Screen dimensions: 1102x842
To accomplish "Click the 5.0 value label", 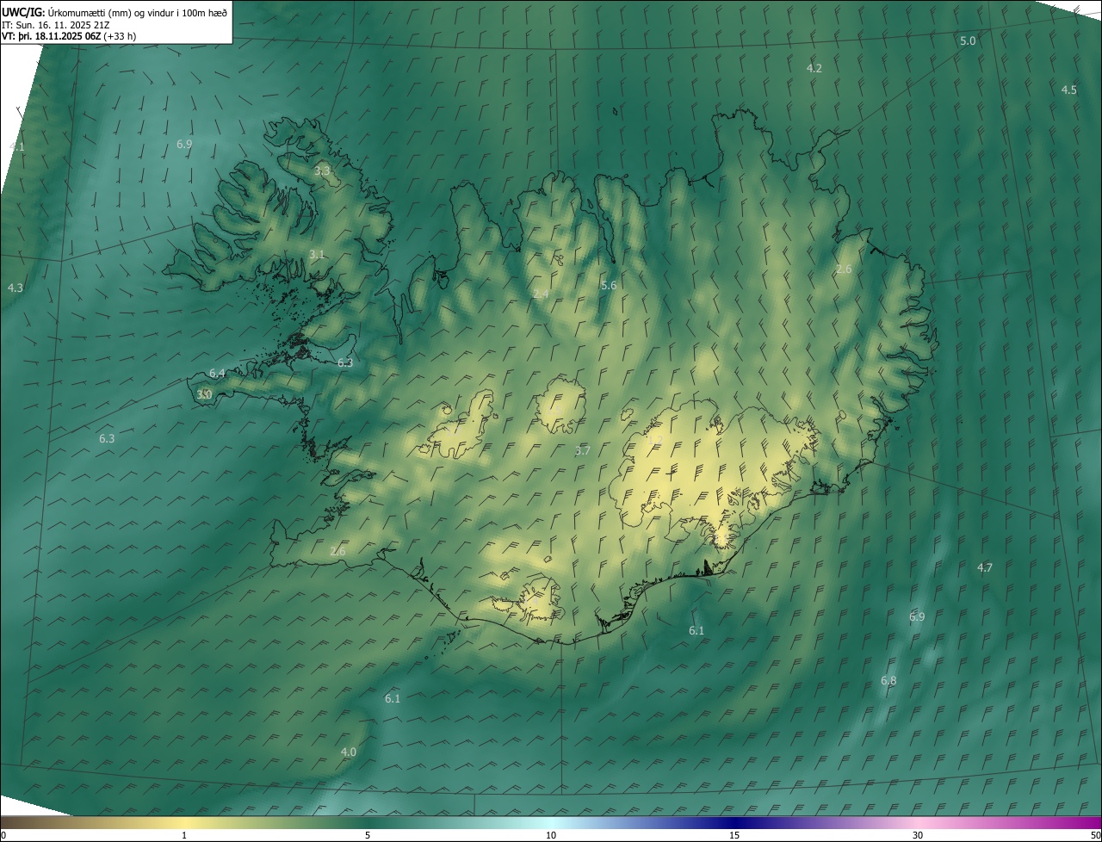I will click(x=968, y=41).
